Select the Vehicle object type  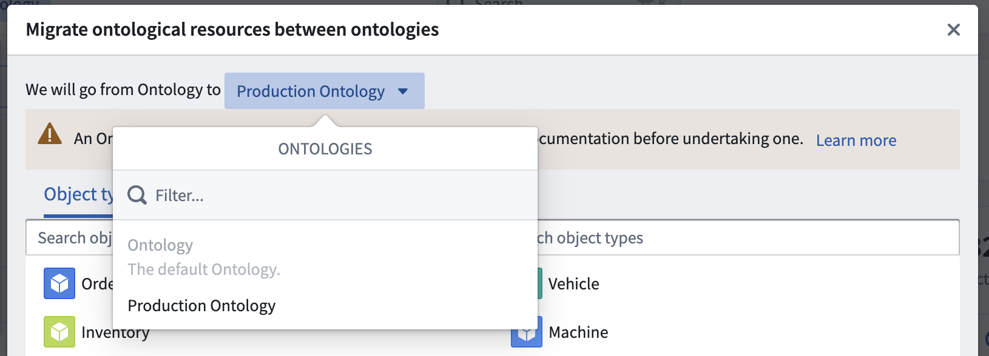(573, 283)
